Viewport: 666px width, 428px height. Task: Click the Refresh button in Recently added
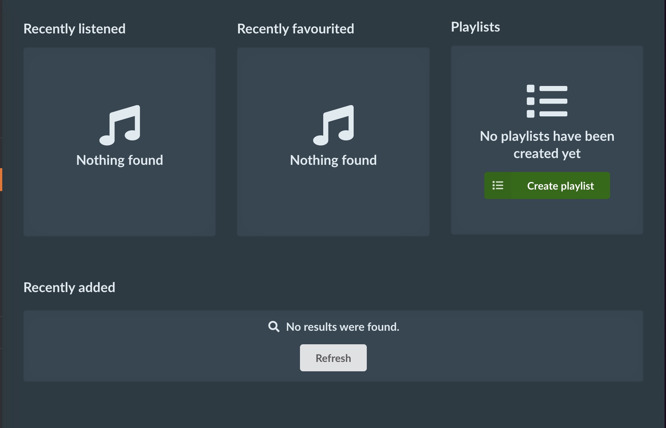pos(333,357)
